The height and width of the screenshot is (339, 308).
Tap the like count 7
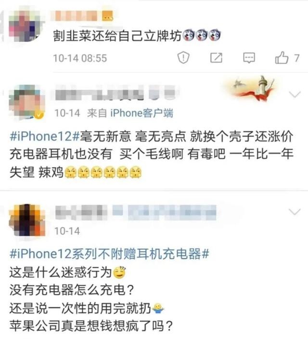tap(296, 58)
